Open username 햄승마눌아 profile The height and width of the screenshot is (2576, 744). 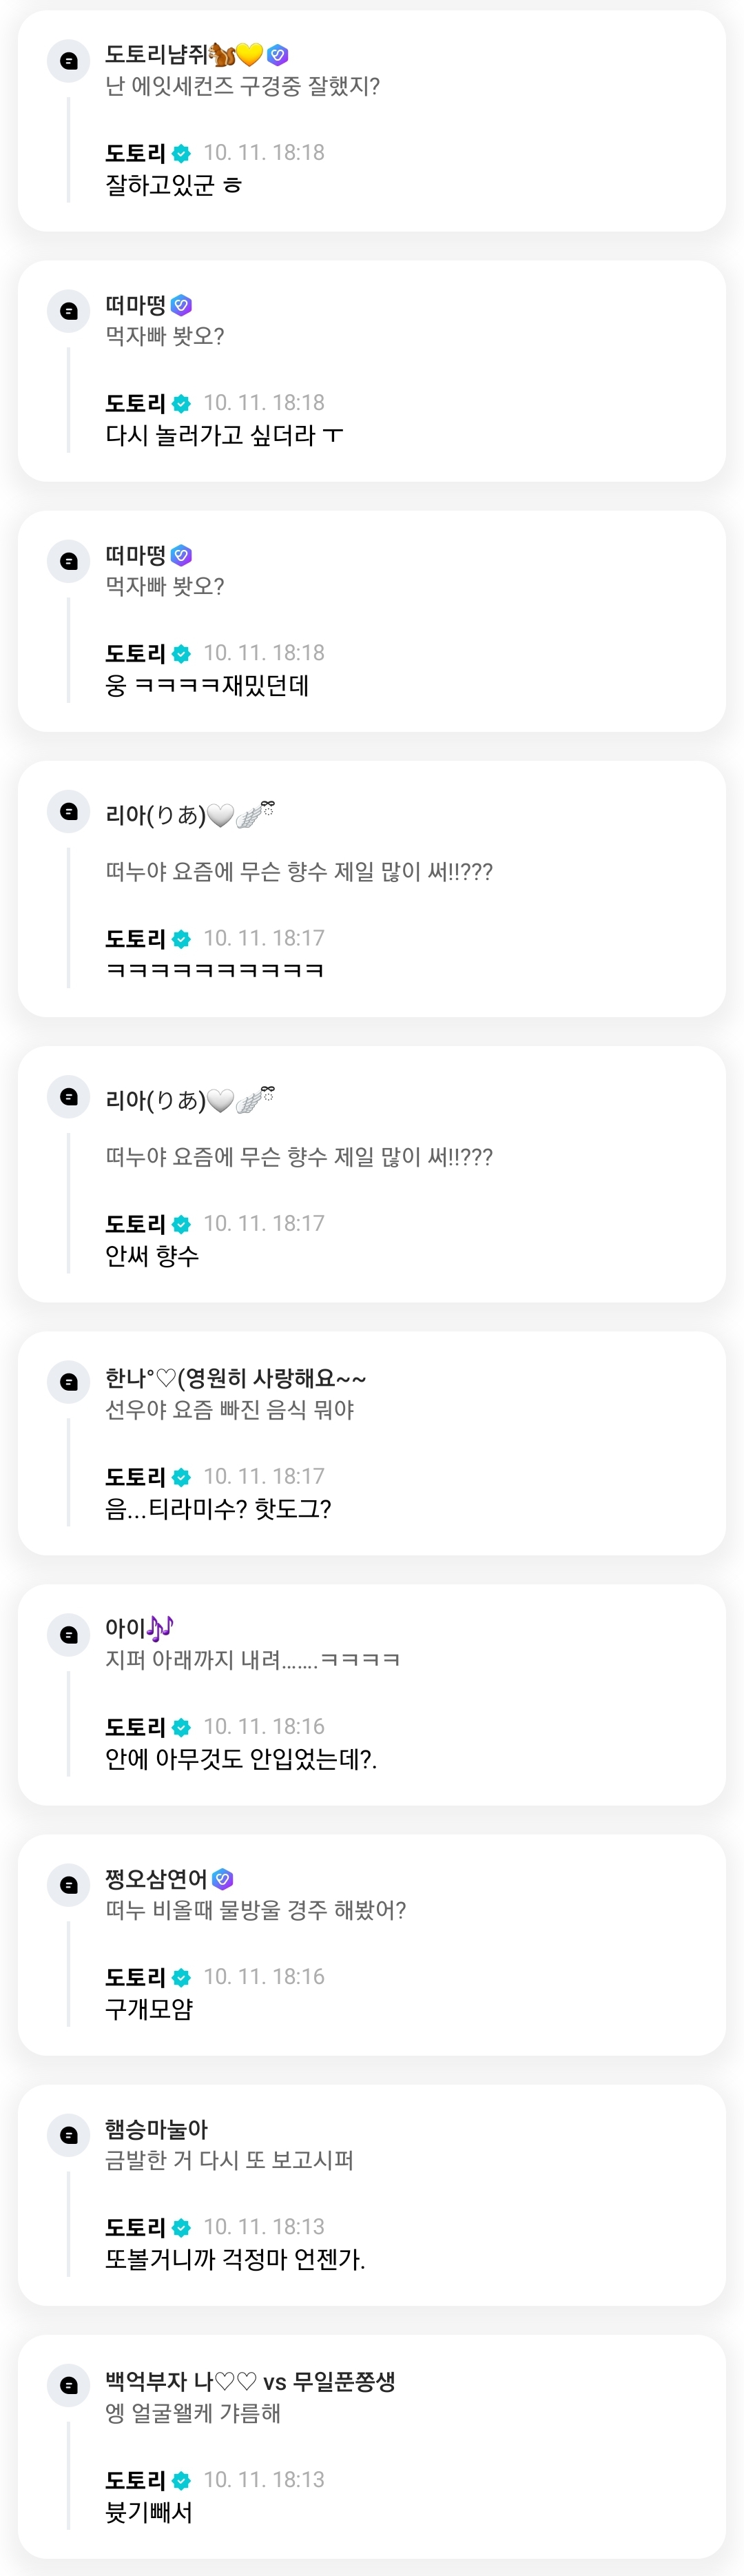156,2129
